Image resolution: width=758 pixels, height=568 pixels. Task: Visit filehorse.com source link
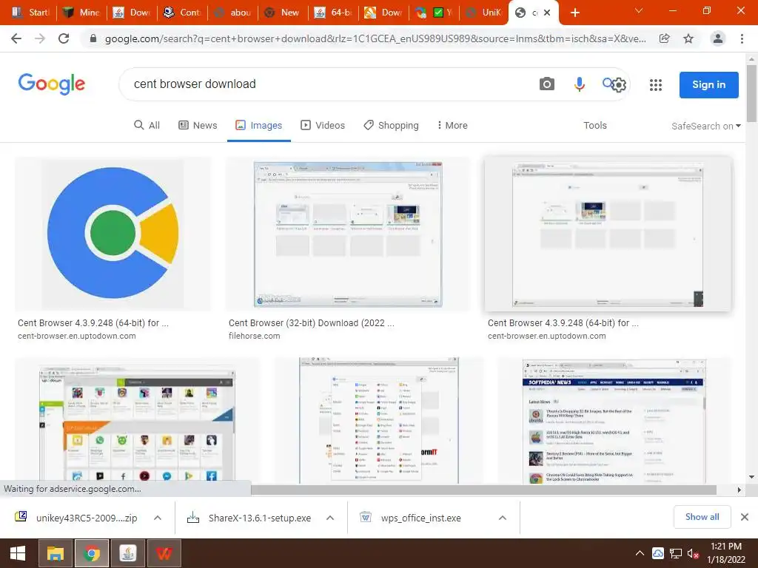[255, 337]
